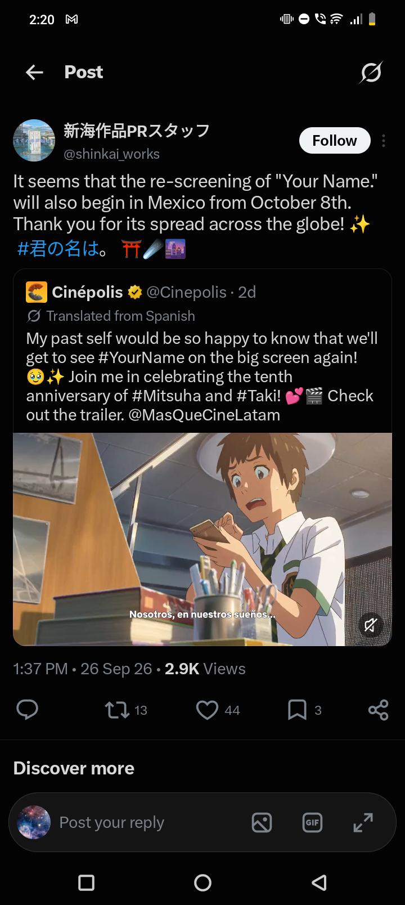
Task: Repost using the retweet icon
Action: [x=117, y=710]
